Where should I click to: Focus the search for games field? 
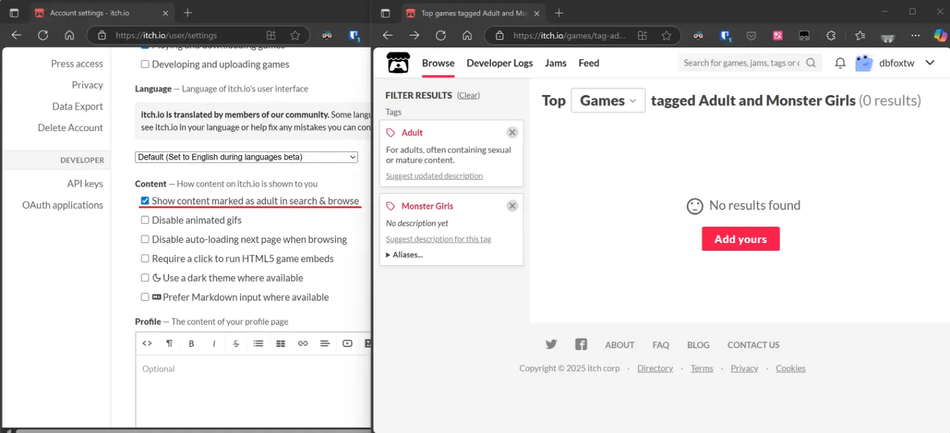[742, 63]
